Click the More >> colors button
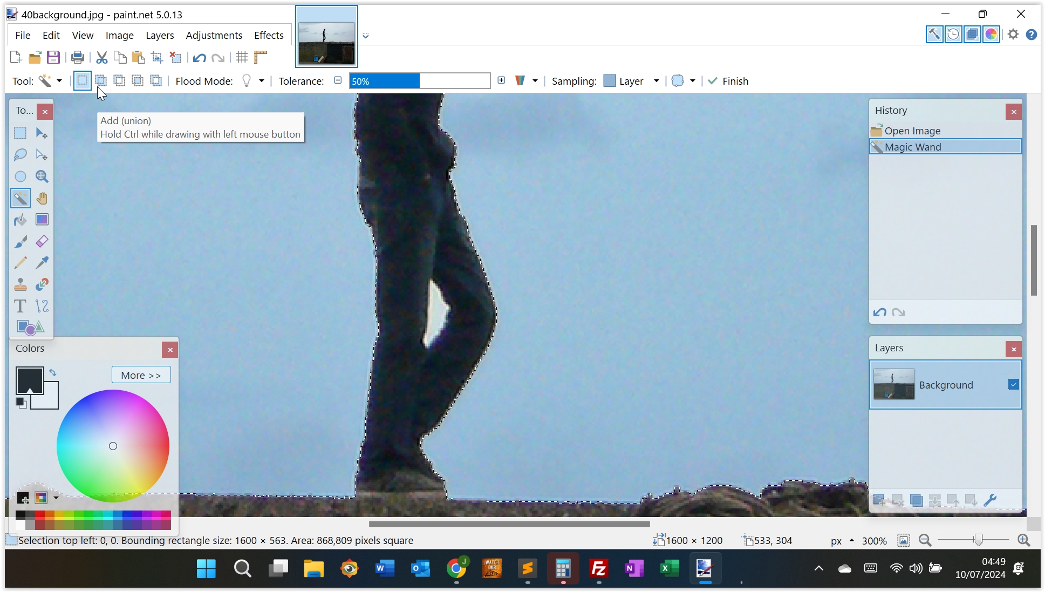The height and width of the screenshot is (592, 1045). (x=141, y=375)
